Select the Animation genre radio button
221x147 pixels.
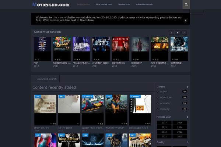pos(158,103)
